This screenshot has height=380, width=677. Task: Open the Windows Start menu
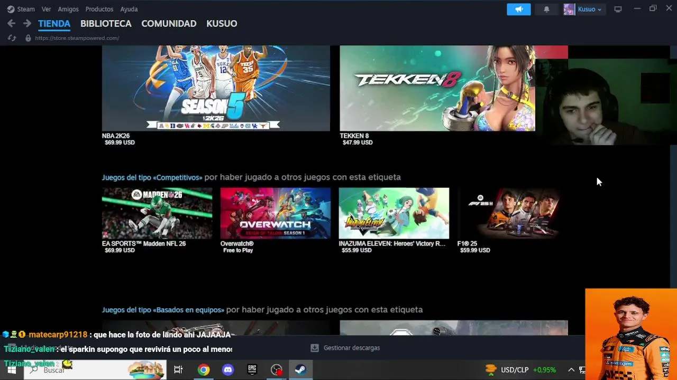point(11,370)
